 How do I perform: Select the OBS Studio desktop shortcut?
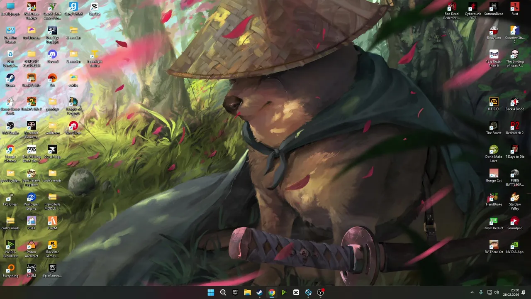coord(10,128)
